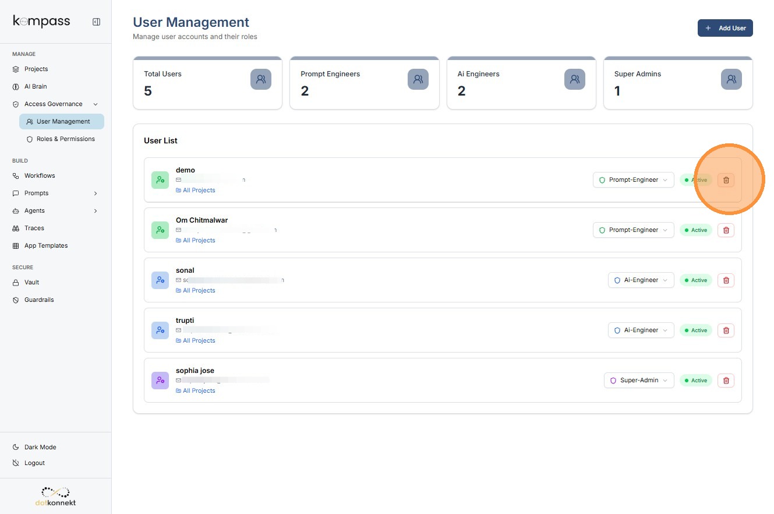This screenshot has width=774, height=514.
Task: Click the Ai Engineers card icon
Action: click(x=575, y=79)
